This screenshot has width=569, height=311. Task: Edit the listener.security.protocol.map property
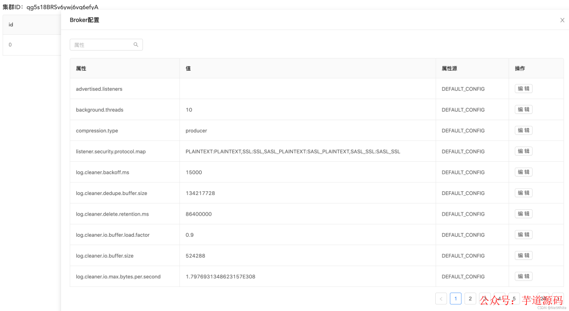(x=523, y=151)
